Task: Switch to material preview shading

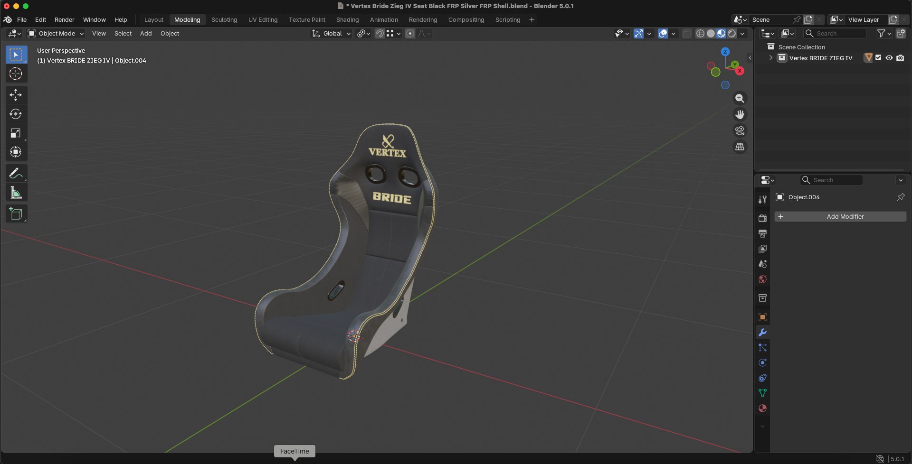Action: 721,33
